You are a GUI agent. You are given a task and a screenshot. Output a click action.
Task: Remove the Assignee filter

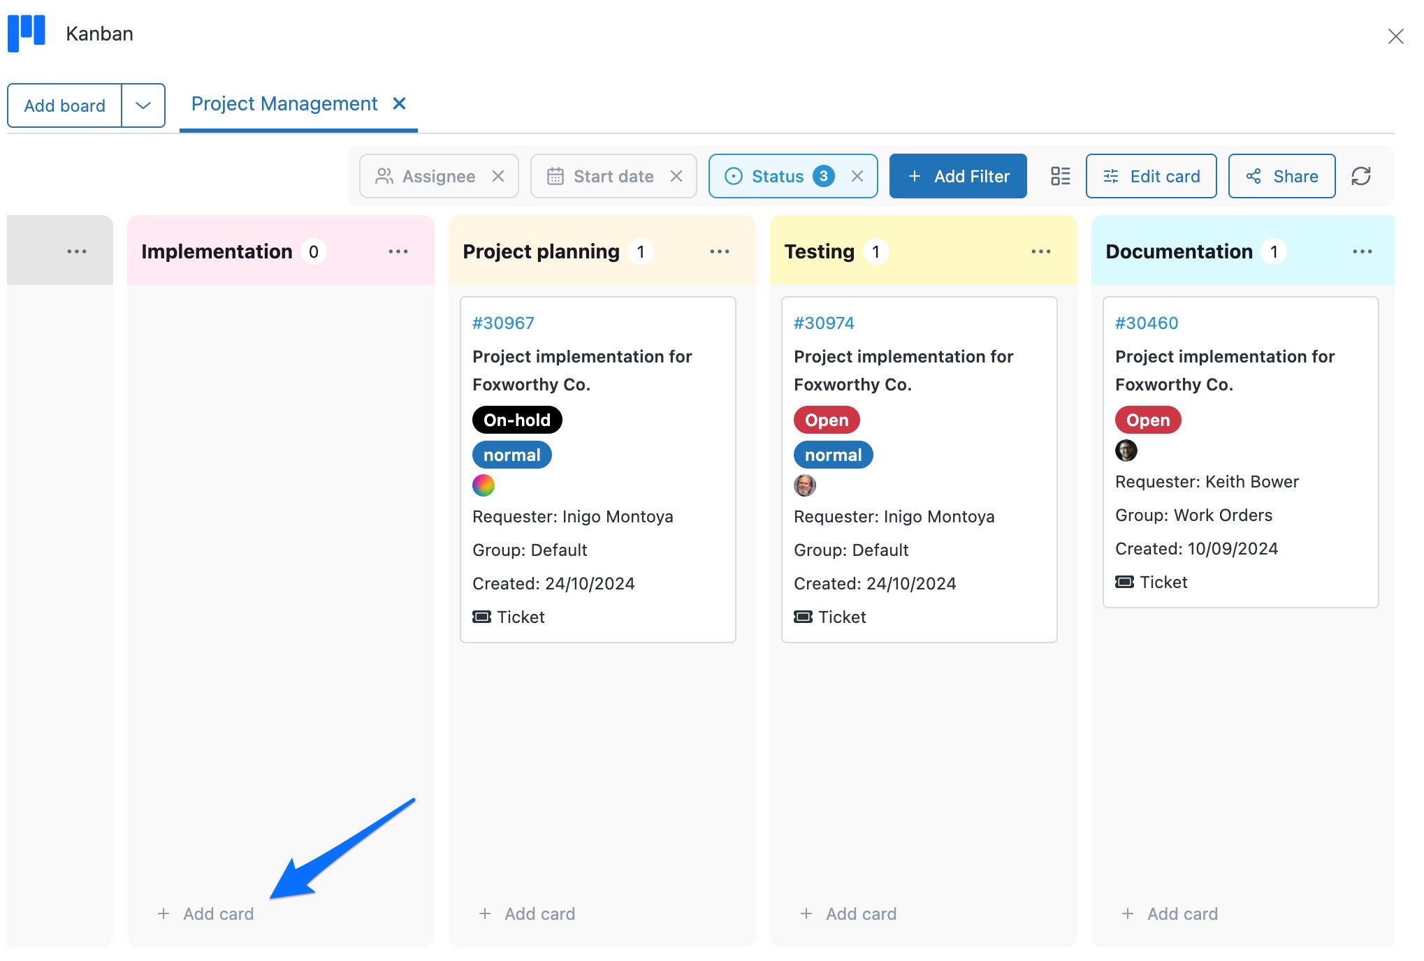[498, 176]
